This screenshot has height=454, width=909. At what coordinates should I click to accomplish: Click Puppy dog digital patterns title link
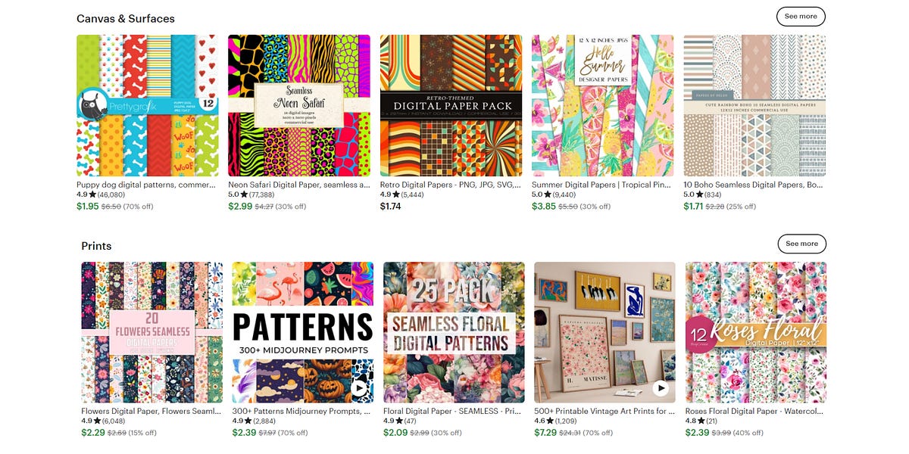pos(147,185)
